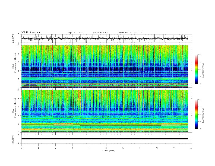Screen dimensions: 215x166
Task: Click time axis tick label "7"
Action: point(140,148)
